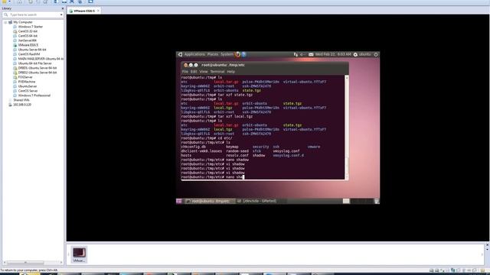Close the thumbnail bar at bottom right
The image size is (490, 275).
(487, 245)
